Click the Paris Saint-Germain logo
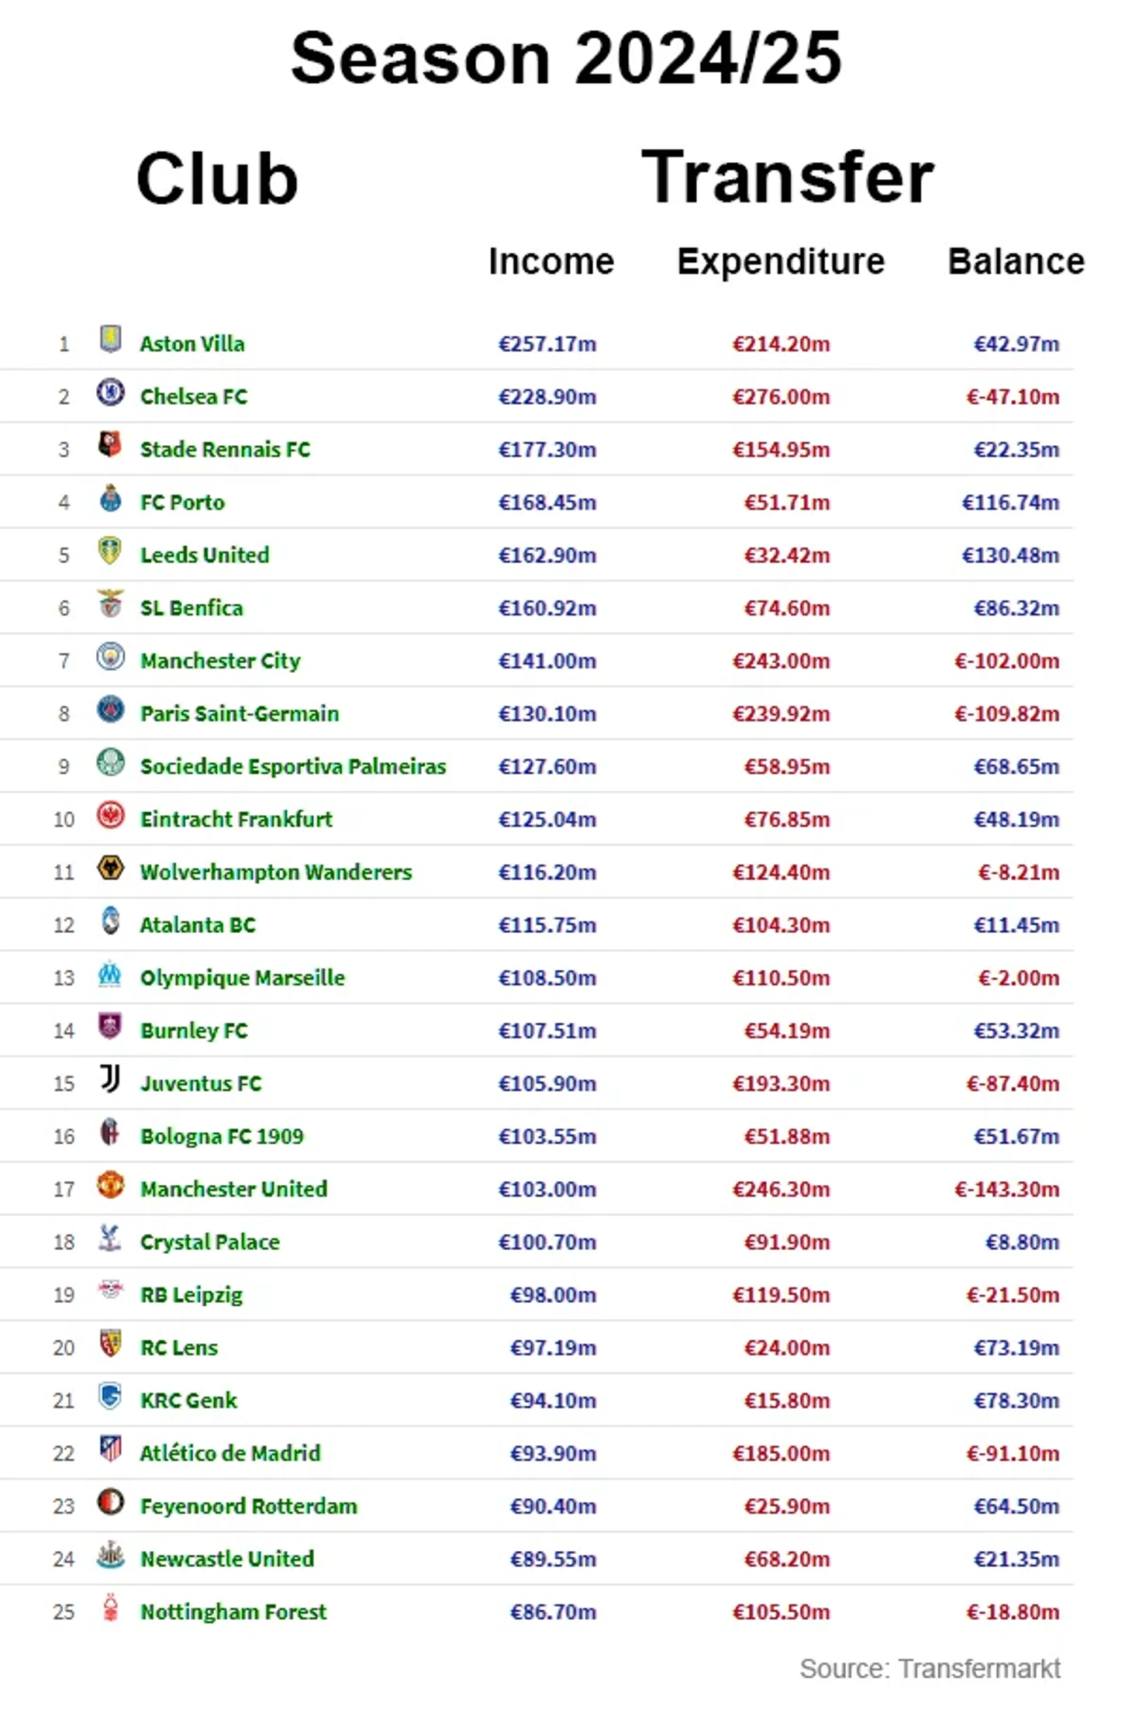This screenshot has width=1132, height=1713. coord(110,710)
